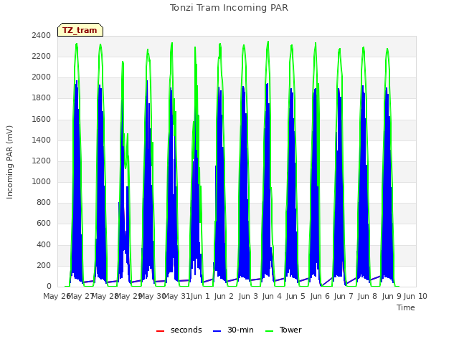Screen dimensions: 459x344
Task: Click the Jun 5 x-axis label
Action: 295,296
